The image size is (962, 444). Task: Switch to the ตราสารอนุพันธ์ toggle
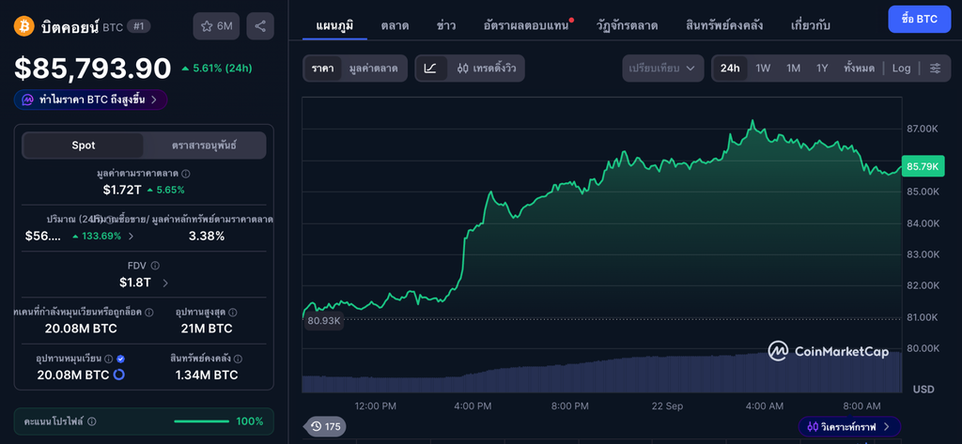205,145
